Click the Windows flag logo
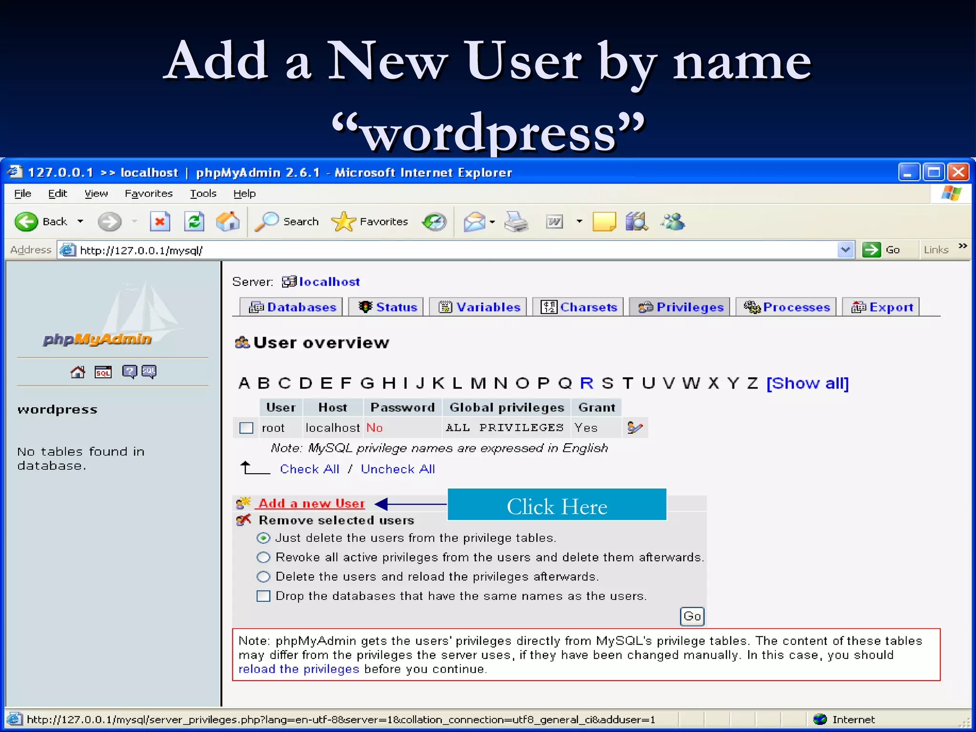This screenshot has width=976, height=732. [x=951, y=193]
